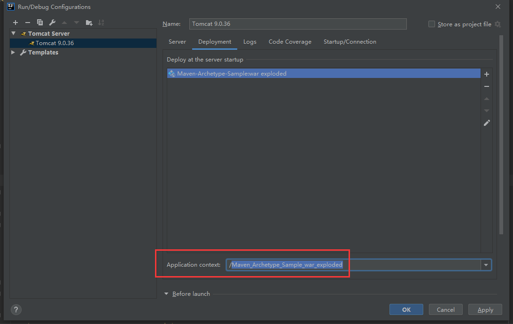Open the help question mark
The width and height of the screenshot is (513, 324).
pos(16,309)
